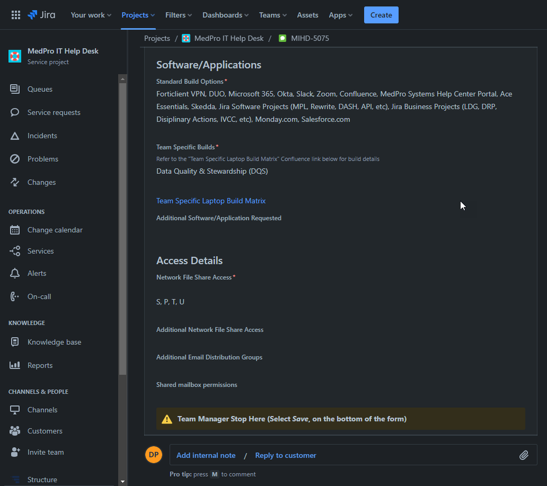Click the Channels monitor icon

[15, 410]
